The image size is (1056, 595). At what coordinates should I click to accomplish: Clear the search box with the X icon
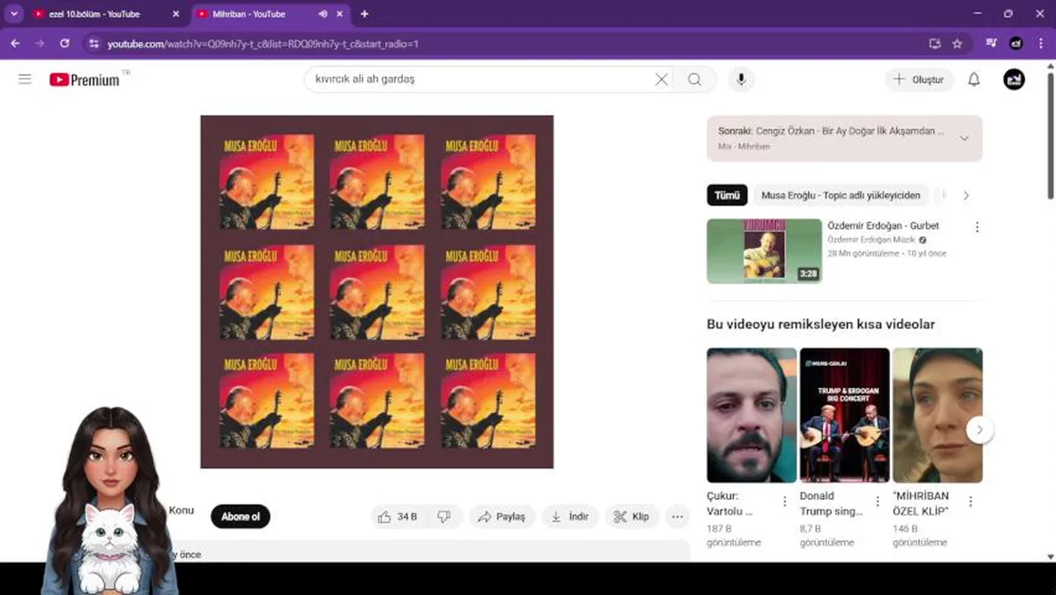point(661,79)
